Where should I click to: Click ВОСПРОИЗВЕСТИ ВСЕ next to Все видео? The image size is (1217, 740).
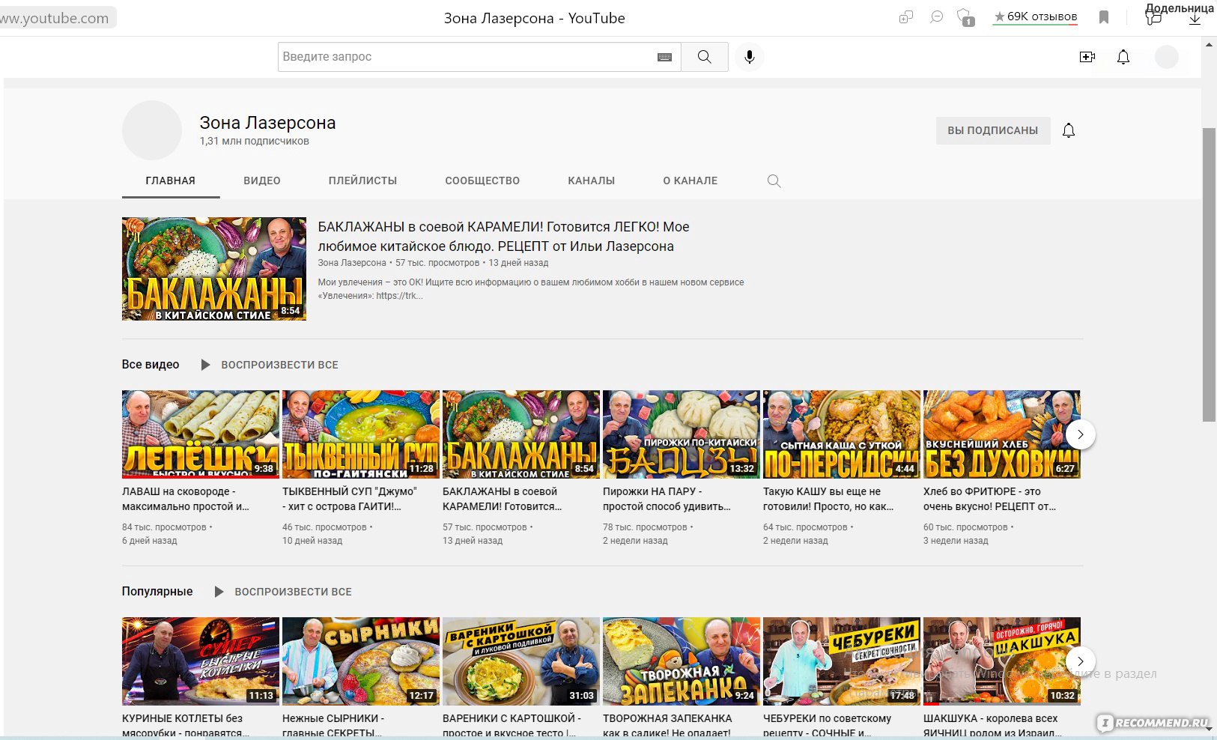pyautogui.click(x=279, y=365)
